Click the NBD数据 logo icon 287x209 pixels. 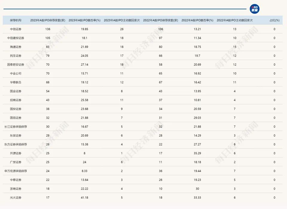click(x=255, y=9)
